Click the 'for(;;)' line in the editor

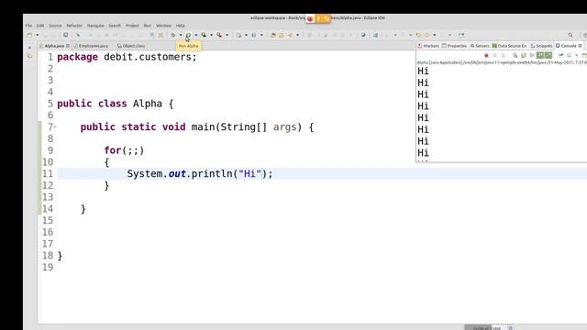tap(124, 150)
